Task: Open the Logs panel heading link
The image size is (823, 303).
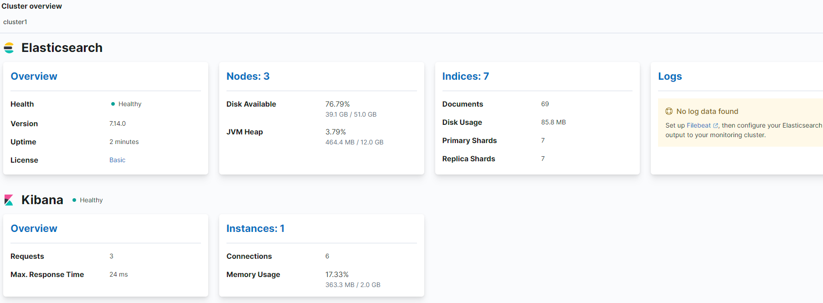Action: [670, 76]
